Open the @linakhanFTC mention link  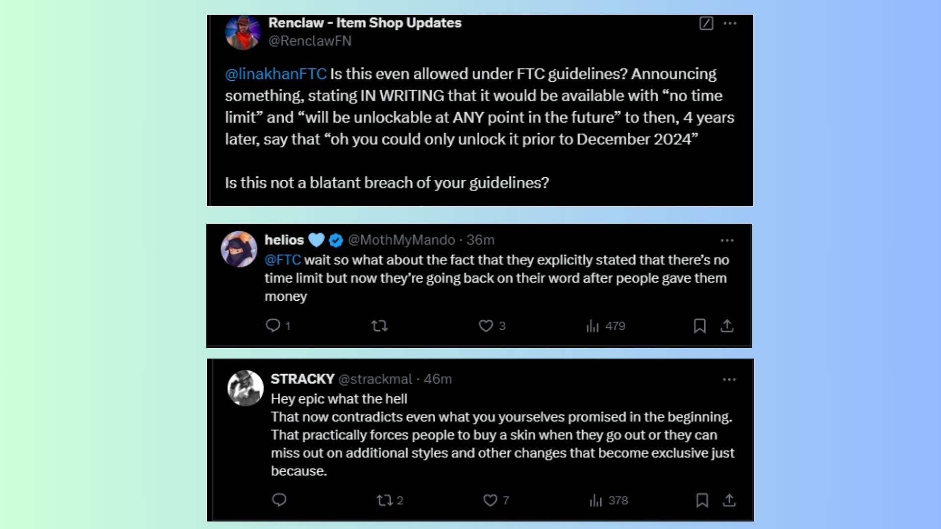pyautogui.click(x=275, y=74)
